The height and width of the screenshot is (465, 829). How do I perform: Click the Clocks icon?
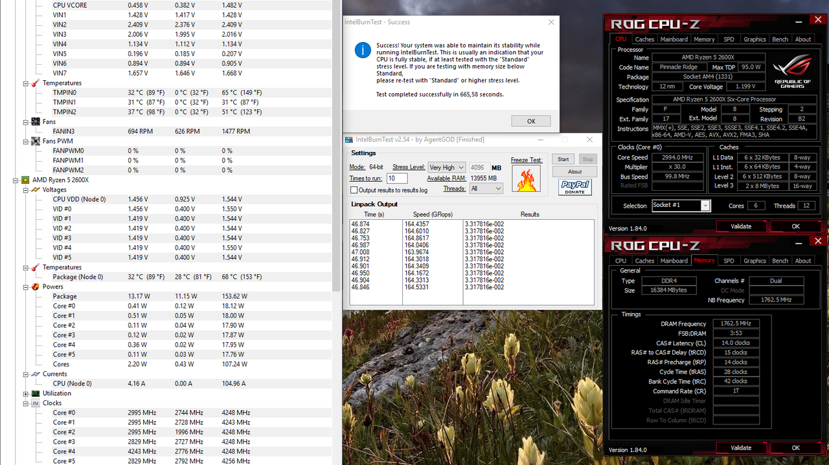click(x=35, y=403)
